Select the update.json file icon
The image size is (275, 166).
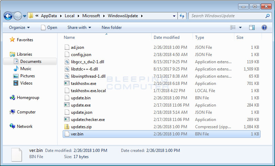point(67,112)
